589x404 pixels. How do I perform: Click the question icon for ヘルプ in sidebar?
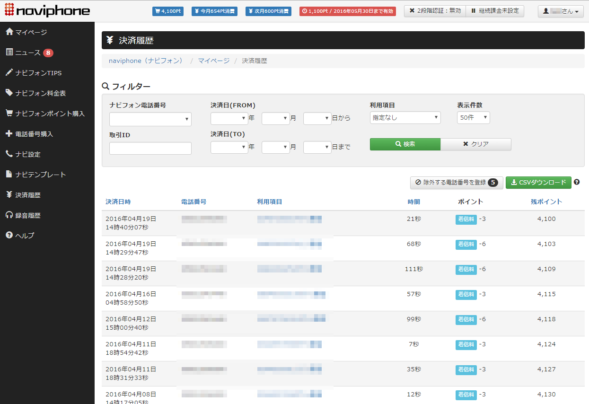coord(9,236)
